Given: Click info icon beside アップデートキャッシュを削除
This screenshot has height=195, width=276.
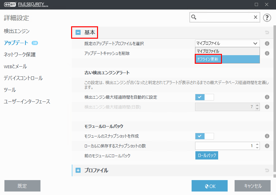Looking at the screenshot, I should (267, 53).
